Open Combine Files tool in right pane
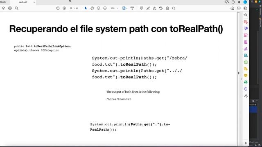 pos(246,29)
